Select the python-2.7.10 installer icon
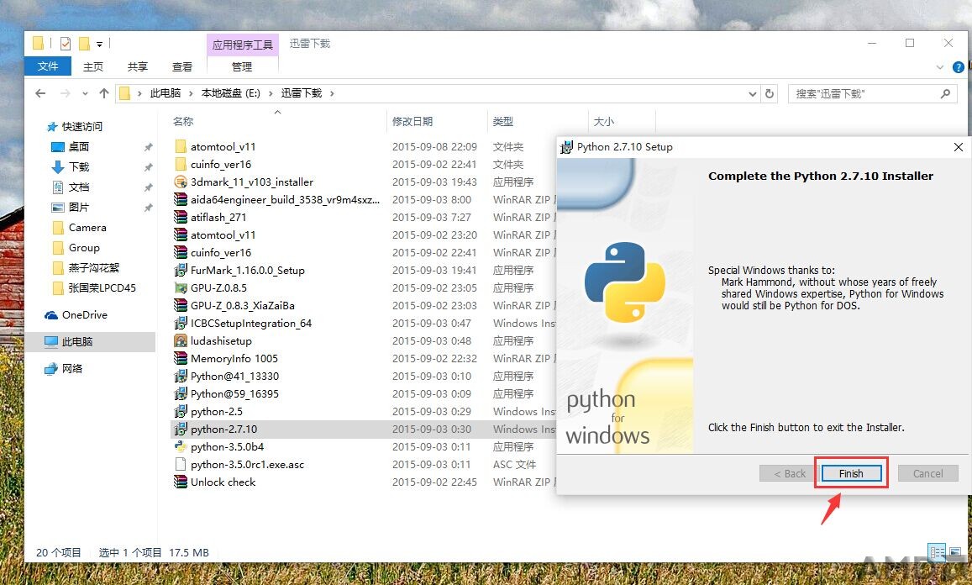Screen dimensions: 972x585 [x=181, y=430]
